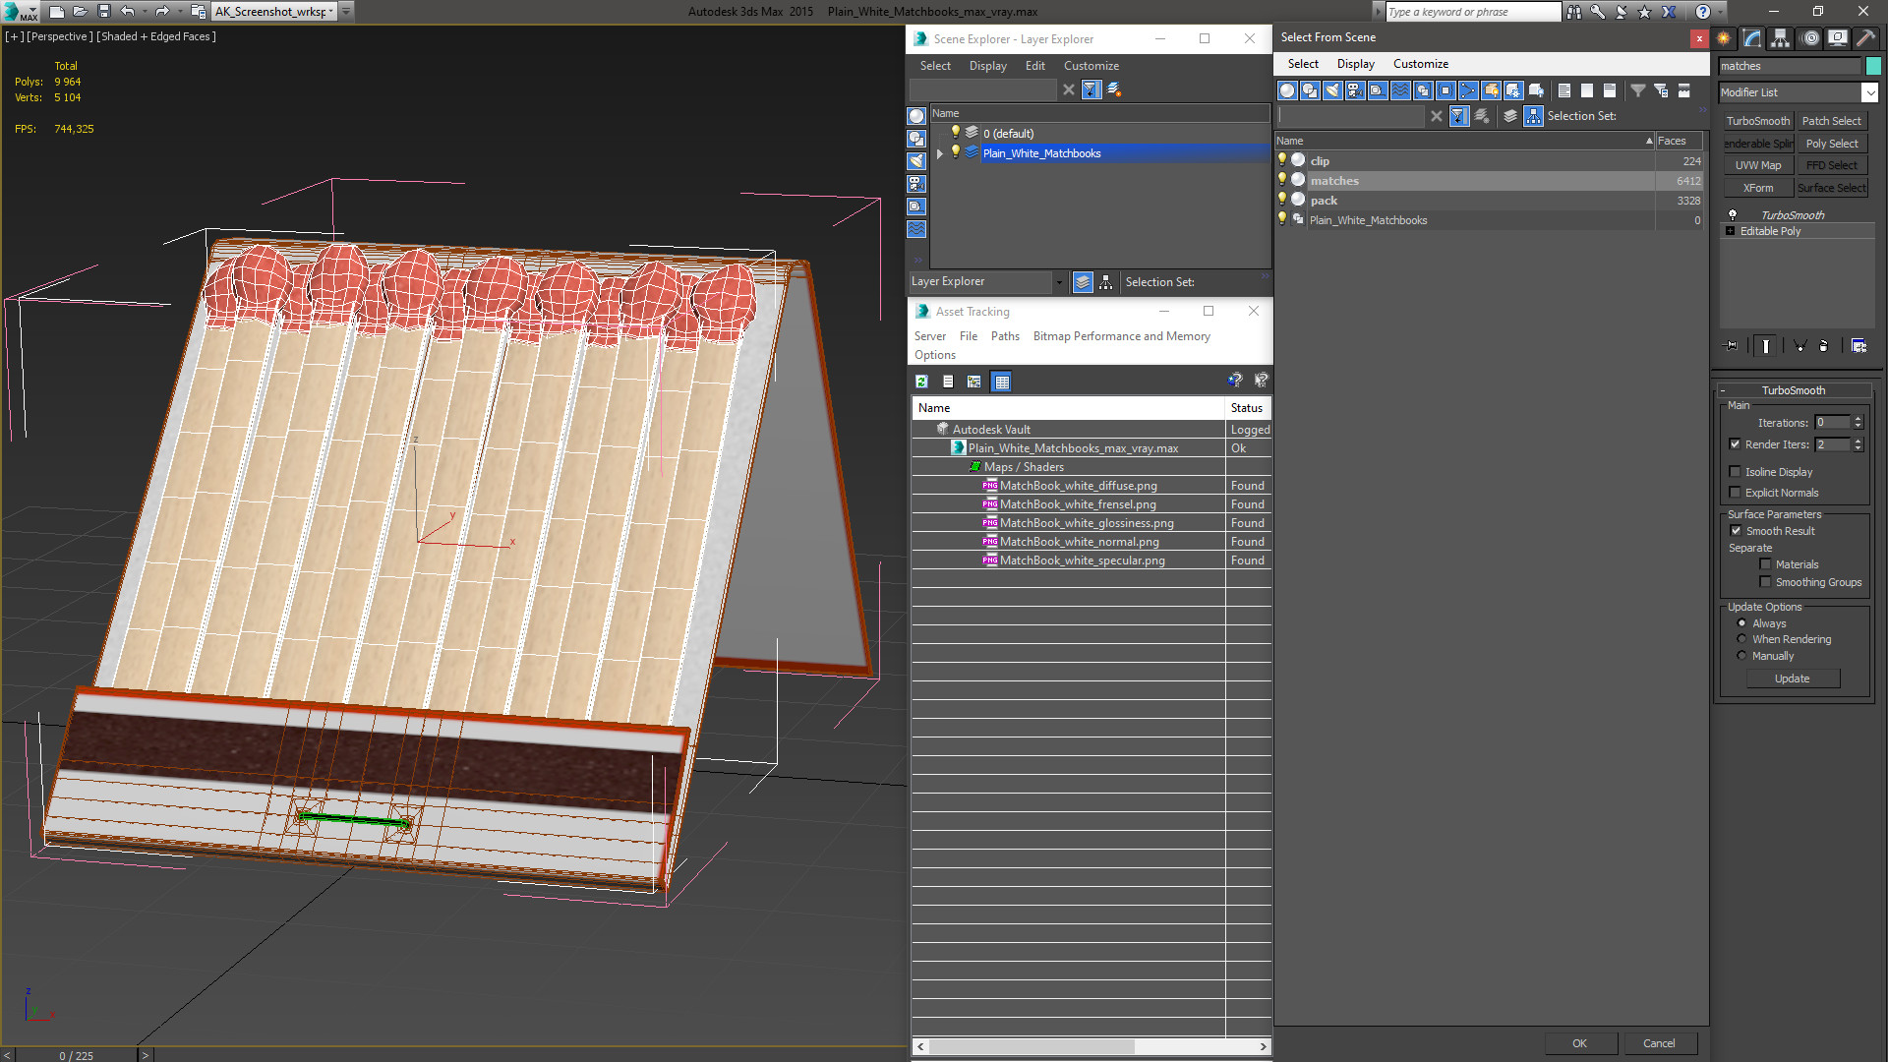Viewport: 1888px width, 1062px height.
Task: Expand the Editable Poly modifier entry
Action: 1730,231
